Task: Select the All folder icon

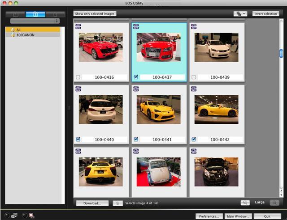Action: 13,30
